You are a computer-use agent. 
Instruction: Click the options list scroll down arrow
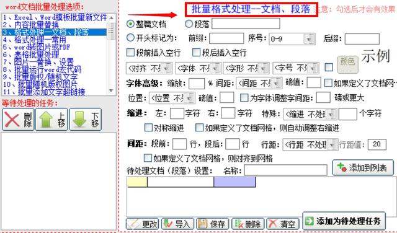(x=111, y=90)
